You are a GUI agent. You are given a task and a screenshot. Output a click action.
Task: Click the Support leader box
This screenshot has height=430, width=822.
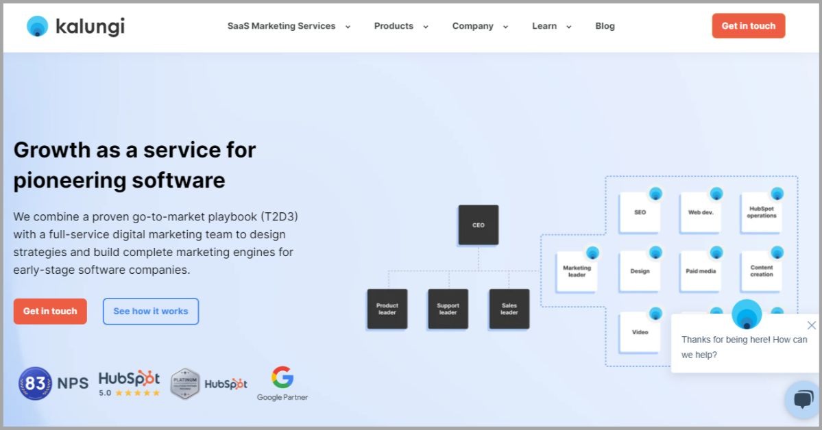tap(448, 309)
